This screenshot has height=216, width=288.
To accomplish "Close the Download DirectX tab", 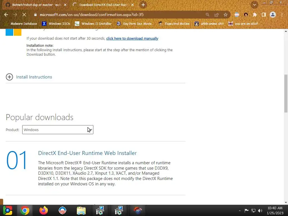I will [x=132, y=5].
